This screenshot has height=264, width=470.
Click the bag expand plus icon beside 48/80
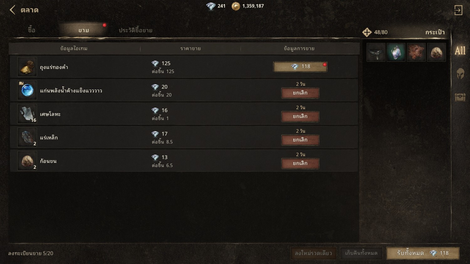[x=367, y=32]
